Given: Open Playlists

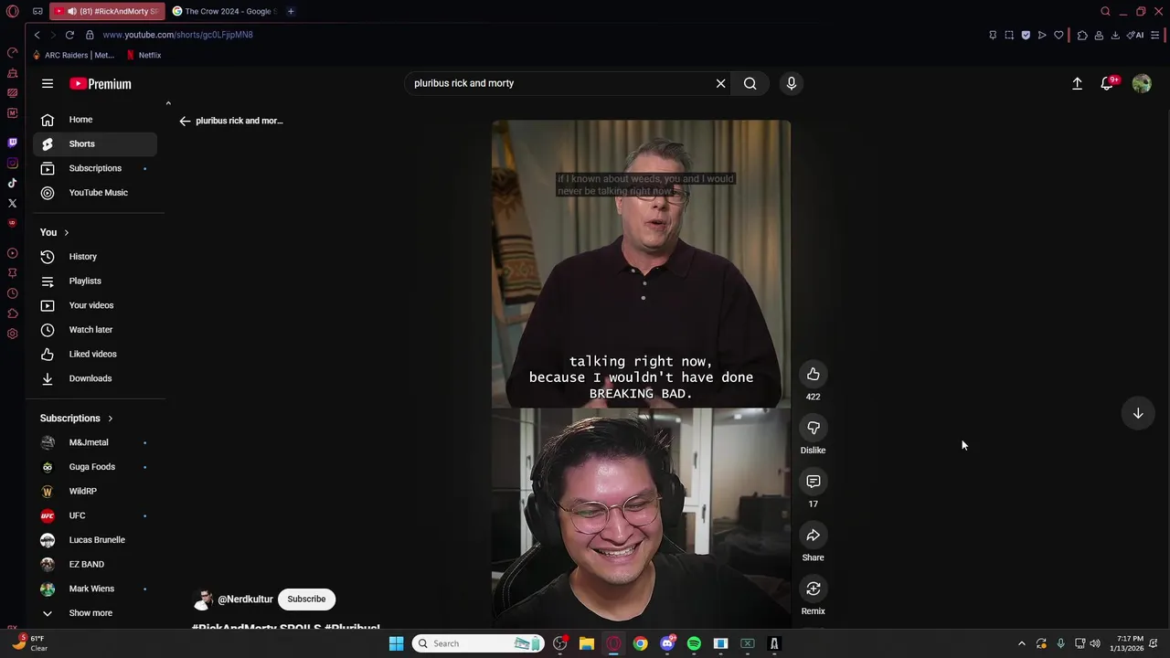Looking at the screenshot, I should coord(95,281).
